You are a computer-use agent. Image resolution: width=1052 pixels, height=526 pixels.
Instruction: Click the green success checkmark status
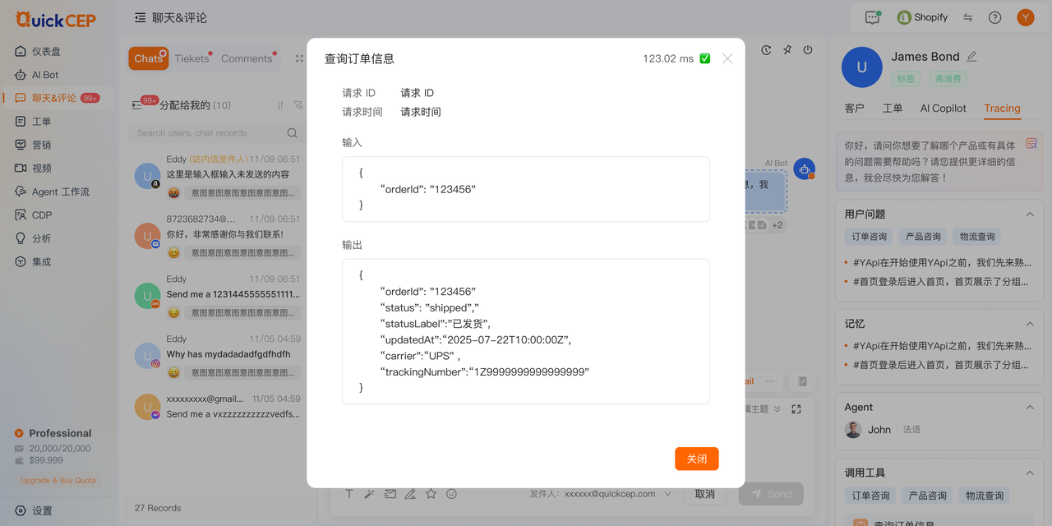[x=704, y=58]
